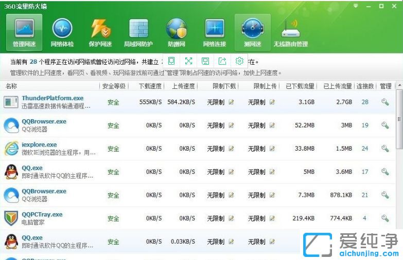Edit download limit for first QQBrowser.exe (52.2MB)

[231, 125]
